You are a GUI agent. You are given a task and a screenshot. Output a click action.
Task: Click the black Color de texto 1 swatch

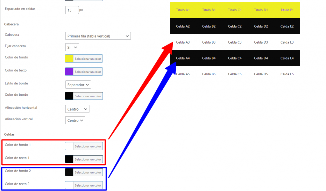pos(69,159)
